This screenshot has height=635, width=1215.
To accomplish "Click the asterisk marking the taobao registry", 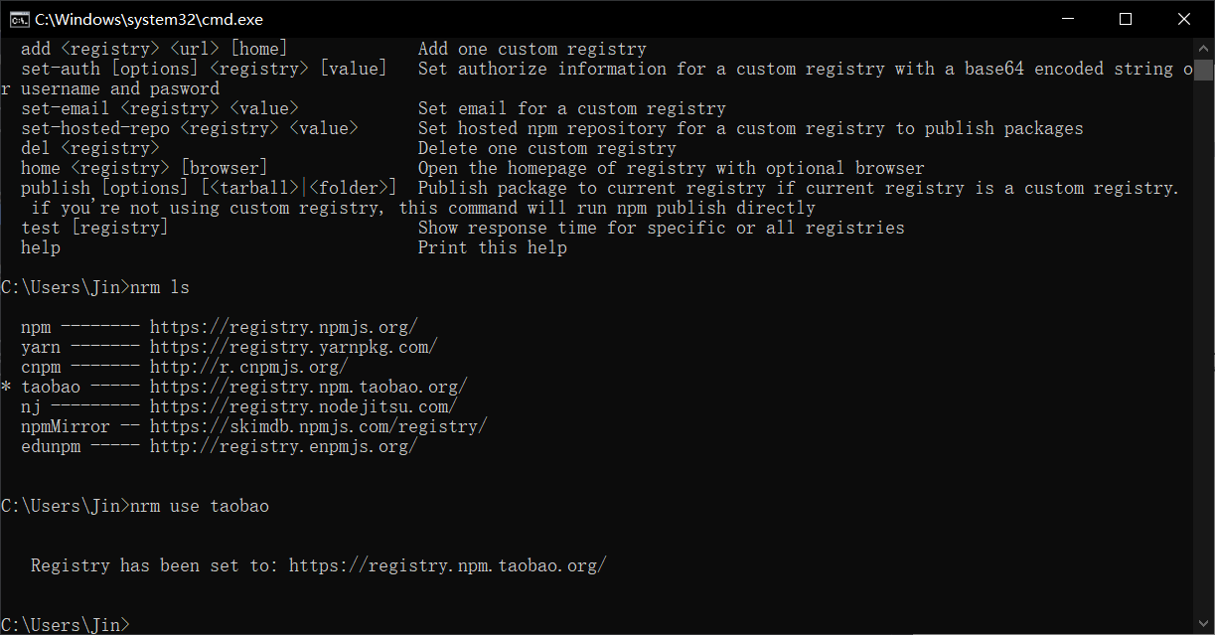I will pyautogui.click(x=7, y=388).
